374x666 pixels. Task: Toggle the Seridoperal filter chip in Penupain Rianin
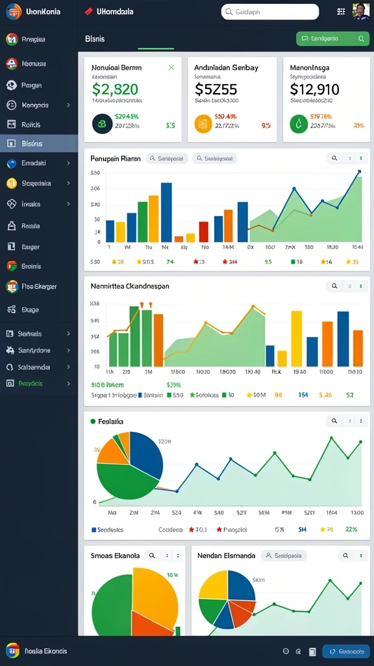click(x=167, y=159)
